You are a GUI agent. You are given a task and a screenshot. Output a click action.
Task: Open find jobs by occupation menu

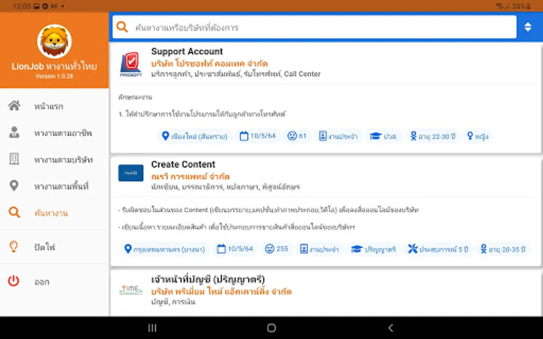coord(54,133)
